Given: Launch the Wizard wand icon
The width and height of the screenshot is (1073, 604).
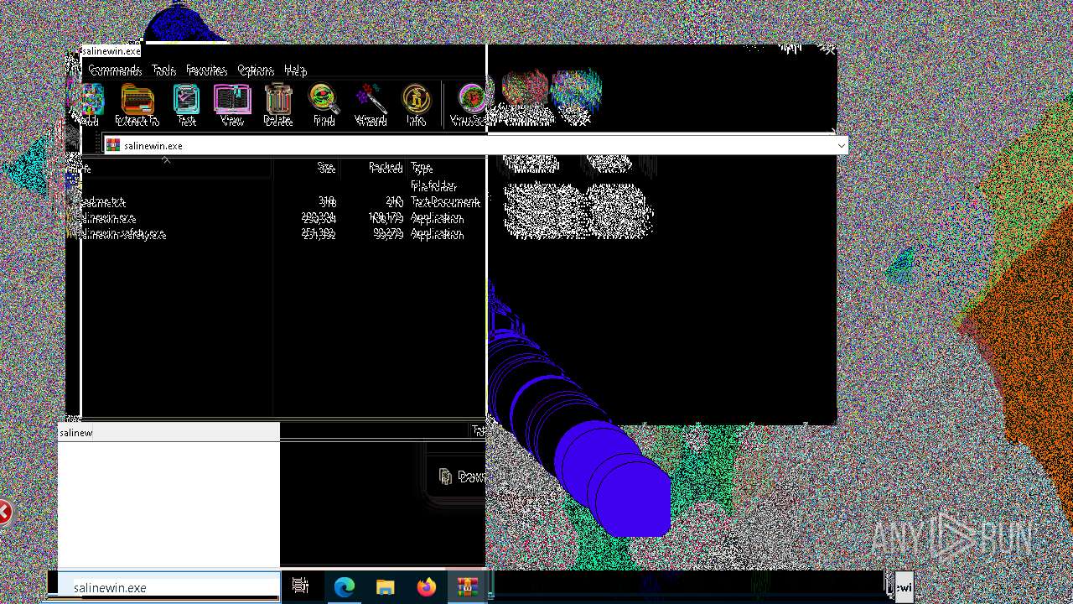Looking at the screenshot, I should [x=371, y=104].
